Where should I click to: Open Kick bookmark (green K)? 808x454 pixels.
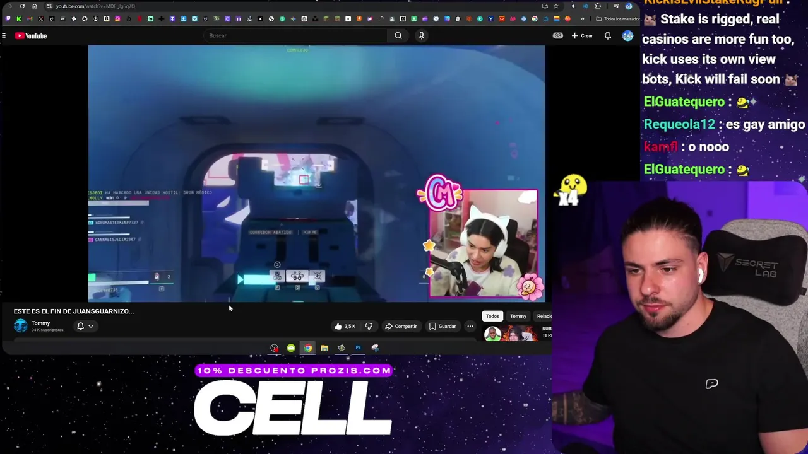[19, 19]
